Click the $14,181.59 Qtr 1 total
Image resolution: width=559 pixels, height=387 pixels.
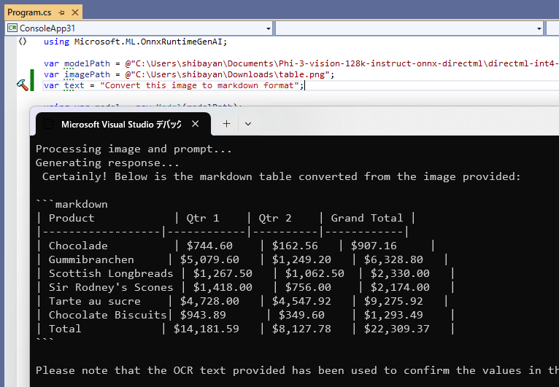pyautogui.click(x=206, y=329)
